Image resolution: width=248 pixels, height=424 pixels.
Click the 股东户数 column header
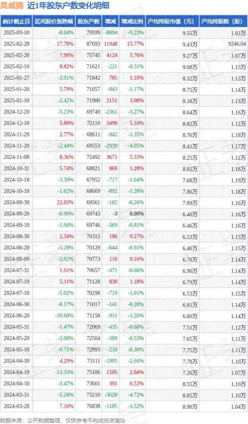(x=89, y=21)
